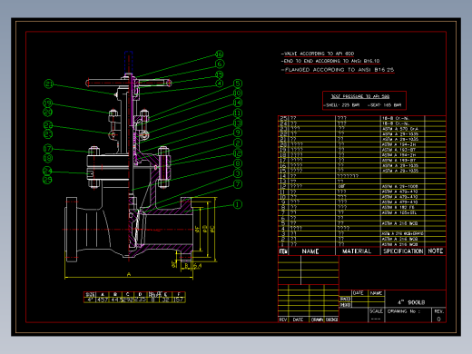Image resolution: width=472 pixels, height=354 pixels.
Task: Click the MATERIAL column header
Action: point(357,251)
